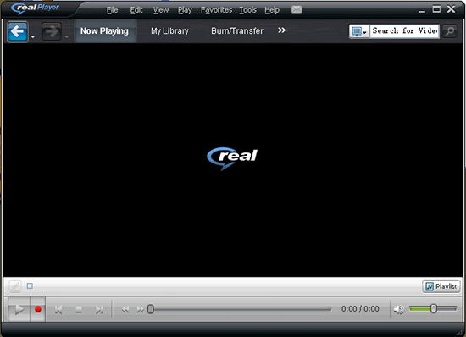Open the Tools menu

point(248,10)
